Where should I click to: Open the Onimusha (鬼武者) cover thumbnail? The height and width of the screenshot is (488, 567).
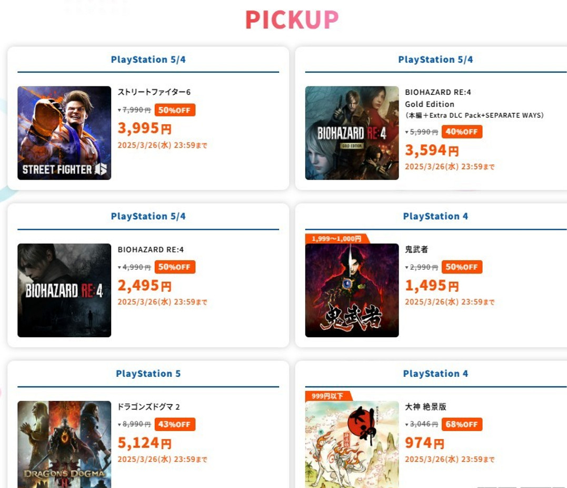click(352, 290)
